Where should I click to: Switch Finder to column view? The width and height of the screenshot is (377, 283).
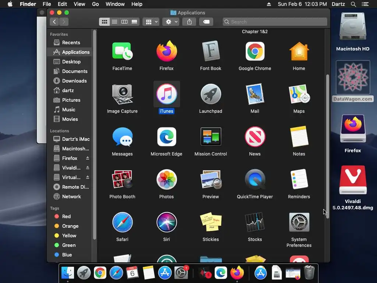pyautogui.click(x=124, y=22)
